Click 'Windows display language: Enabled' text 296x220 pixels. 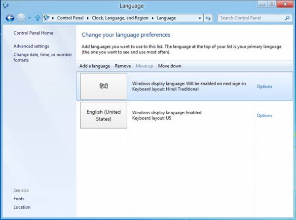(x=167, y=112)
